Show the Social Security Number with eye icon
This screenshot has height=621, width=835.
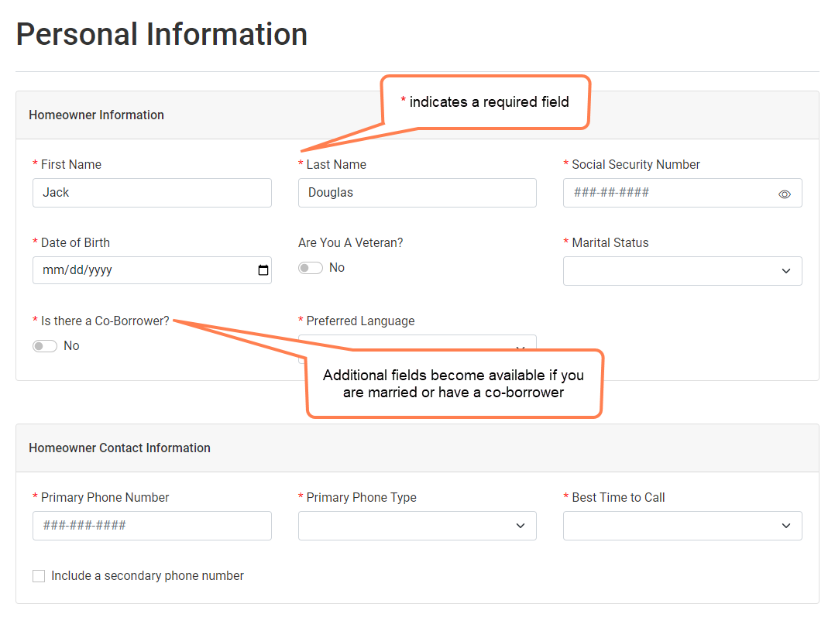(784, 194)
